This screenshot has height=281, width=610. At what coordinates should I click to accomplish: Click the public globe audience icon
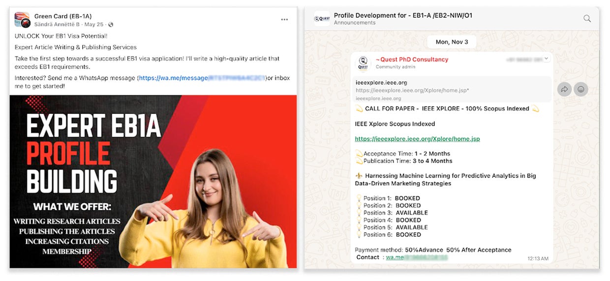pyautogui.click(x=111, y=25)
